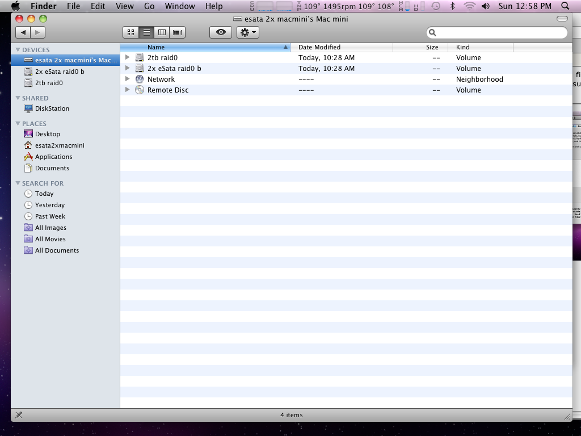
Task: Switch to column view
Action: click(x=162, y=32)
